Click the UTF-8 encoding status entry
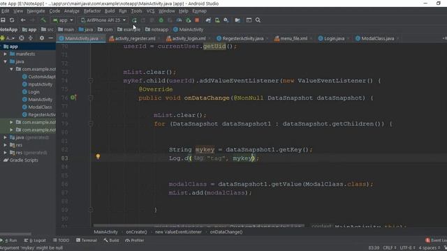Viewport: 447px width, 251px height. coord(407,248)
